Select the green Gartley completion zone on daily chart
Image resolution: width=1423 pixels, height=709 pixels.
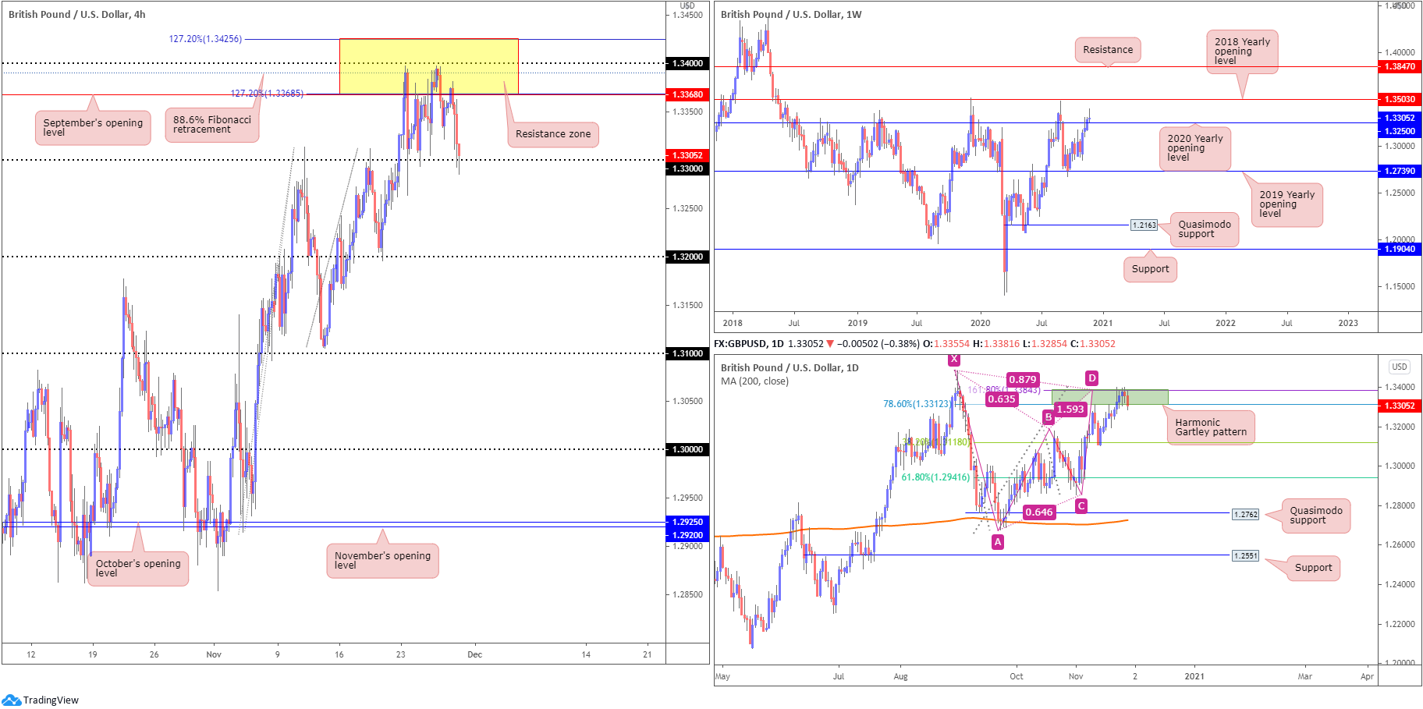pos(1109,397)
